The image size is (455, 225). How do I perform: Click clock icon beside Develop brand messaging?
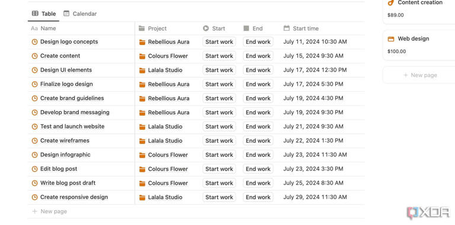click(x=34, y=112)
